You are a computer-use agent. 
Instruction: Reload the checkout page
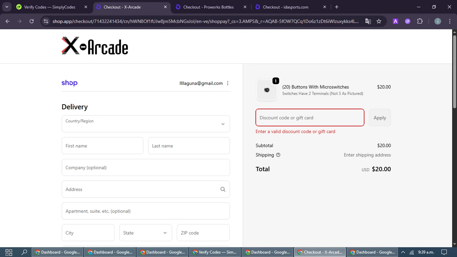[x=31, y=21]
